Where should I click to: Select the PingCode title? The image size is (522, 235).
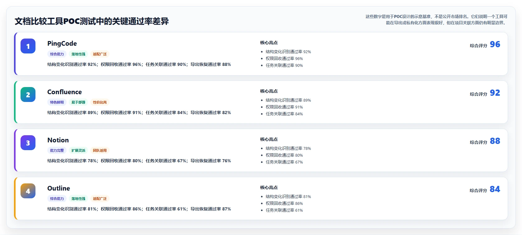(x=62, y=44)
